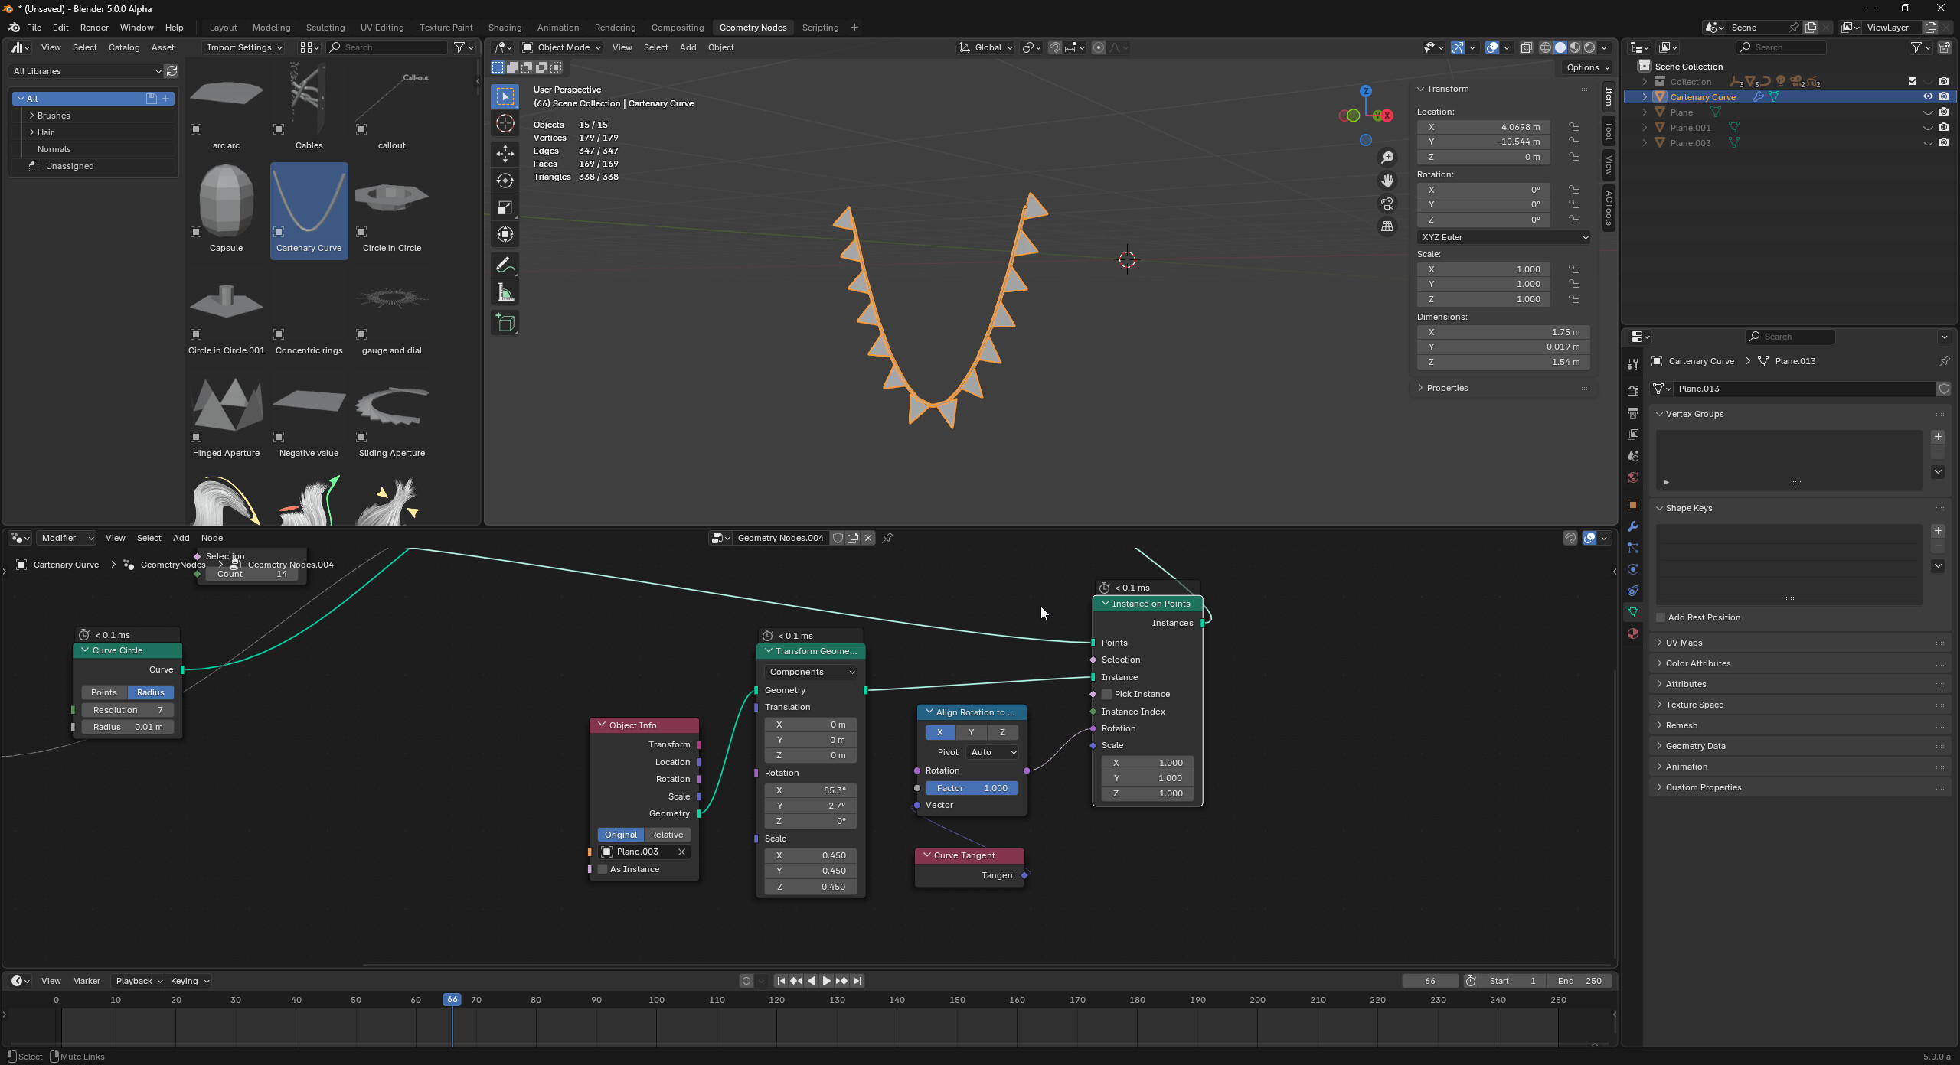Open the Pivot Auto dropdown
Viewport: 1960px width, 1065px height.
[x=993, y=752]
